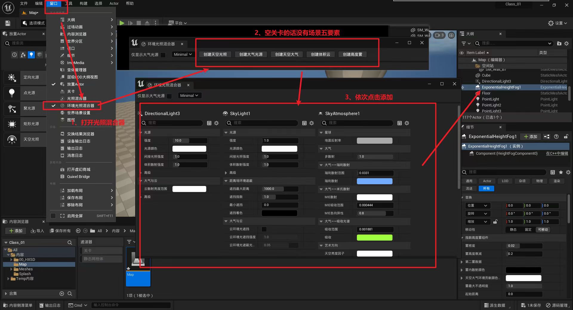Open the 在C++中编辑 link
The width and height of the screenshot is (573, 310).
[x=557, y=154]
